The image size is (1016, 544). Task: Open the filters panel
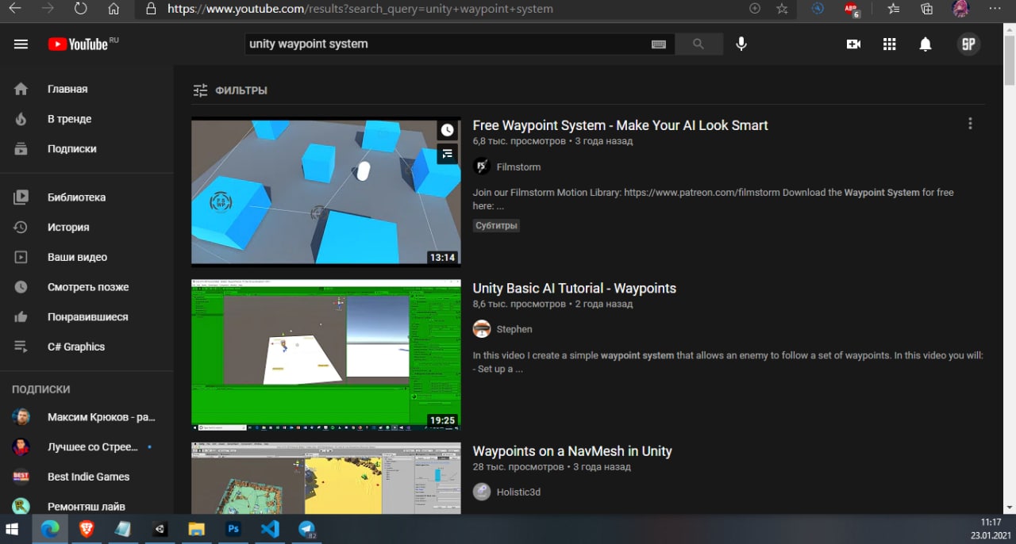pyautogui.click(x=230, y=90)
